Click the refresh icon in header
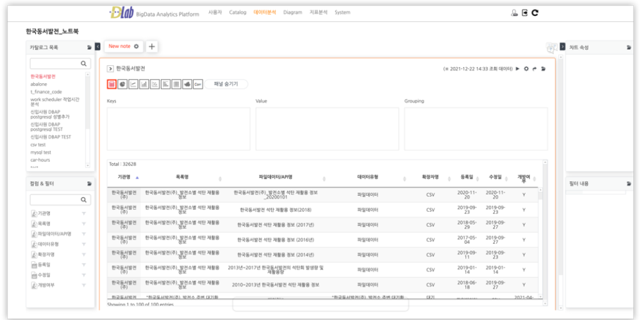 pos(535,13)
